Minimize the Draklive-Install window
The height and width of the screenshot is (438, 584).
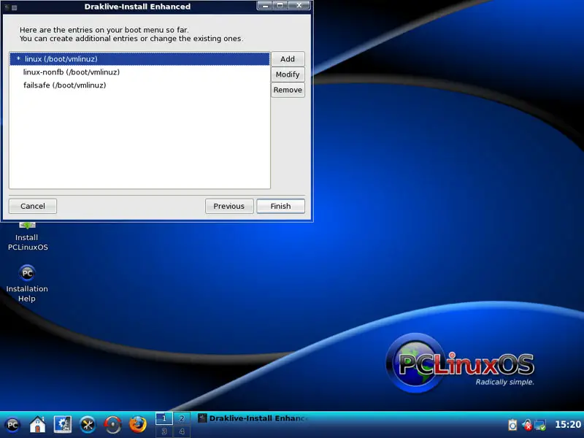pyautogui.click(x=266, y=5)
